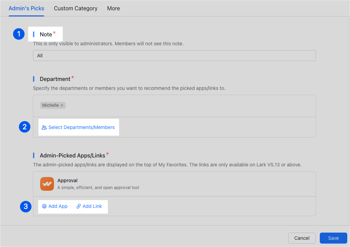350x247 pixels.
Task: Click the Approval app title
Action: pyautogui.click(x=67, y=180)
